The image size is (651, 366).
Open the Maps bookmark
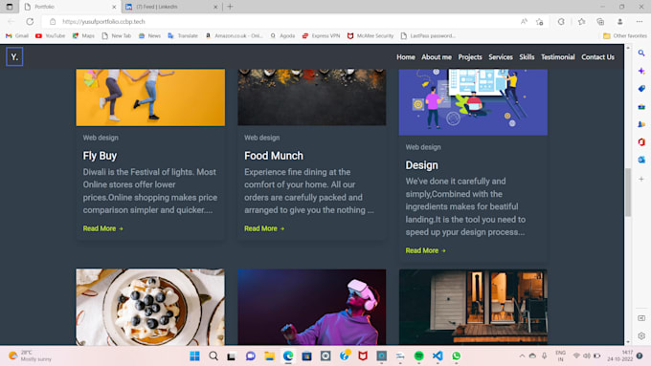click(83, 36)
